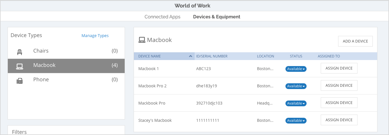Click the Phone fax icon in sidebar
Screen dimensions: 389x135
19,81
